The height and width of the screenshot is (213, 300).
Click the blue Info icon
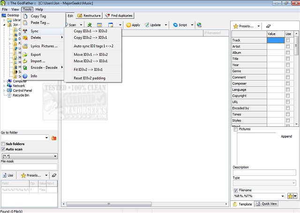pyautogui.click(x=25, y=76)
